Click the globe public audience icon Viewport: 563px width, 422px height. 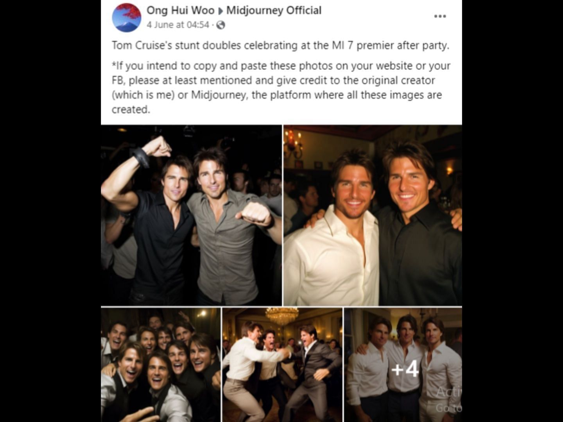coord(221,25)
